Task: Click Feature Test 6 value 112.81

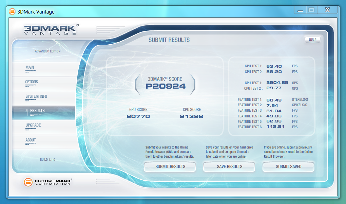Action: pos(275,127)
